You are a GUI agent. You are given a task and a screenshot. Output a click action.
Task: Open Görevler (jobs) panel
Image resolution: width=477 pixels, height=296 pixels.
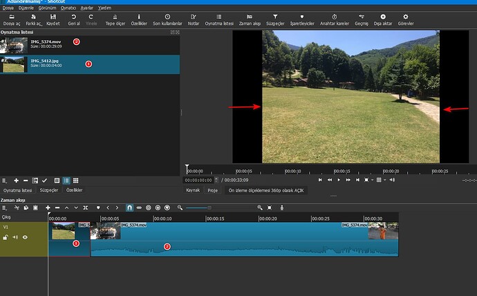tap(406, 20)
